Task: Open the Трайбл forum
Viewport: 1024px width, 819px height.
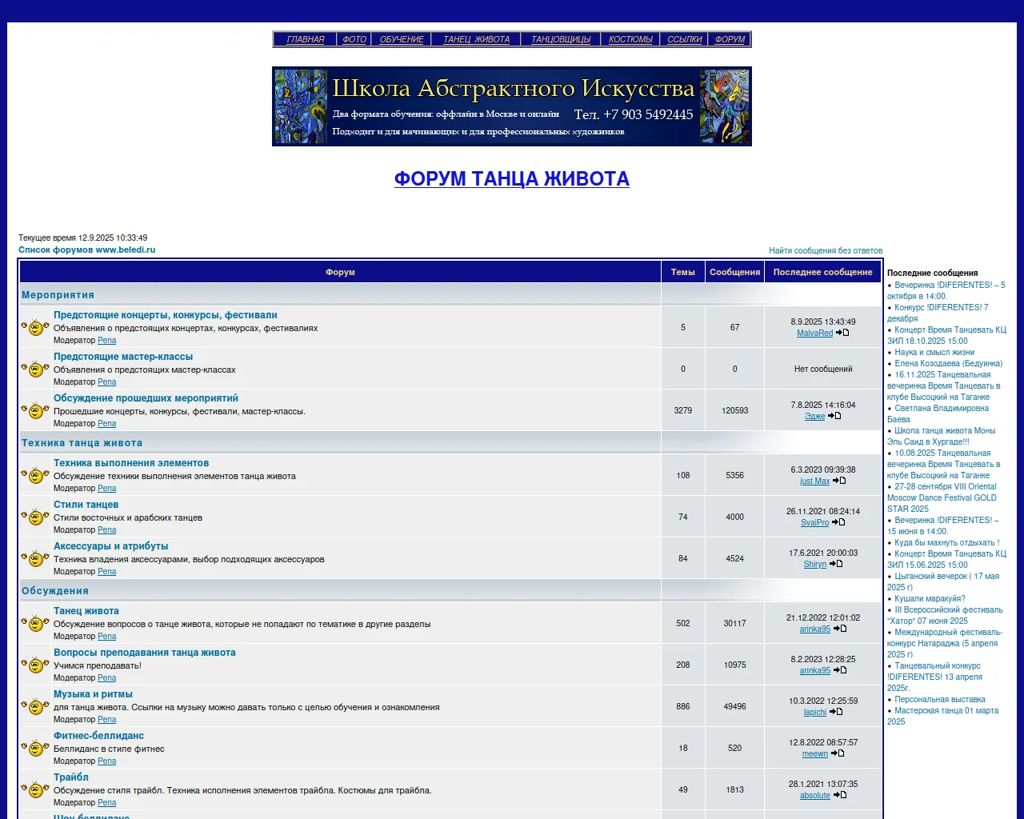Action: 71,777
